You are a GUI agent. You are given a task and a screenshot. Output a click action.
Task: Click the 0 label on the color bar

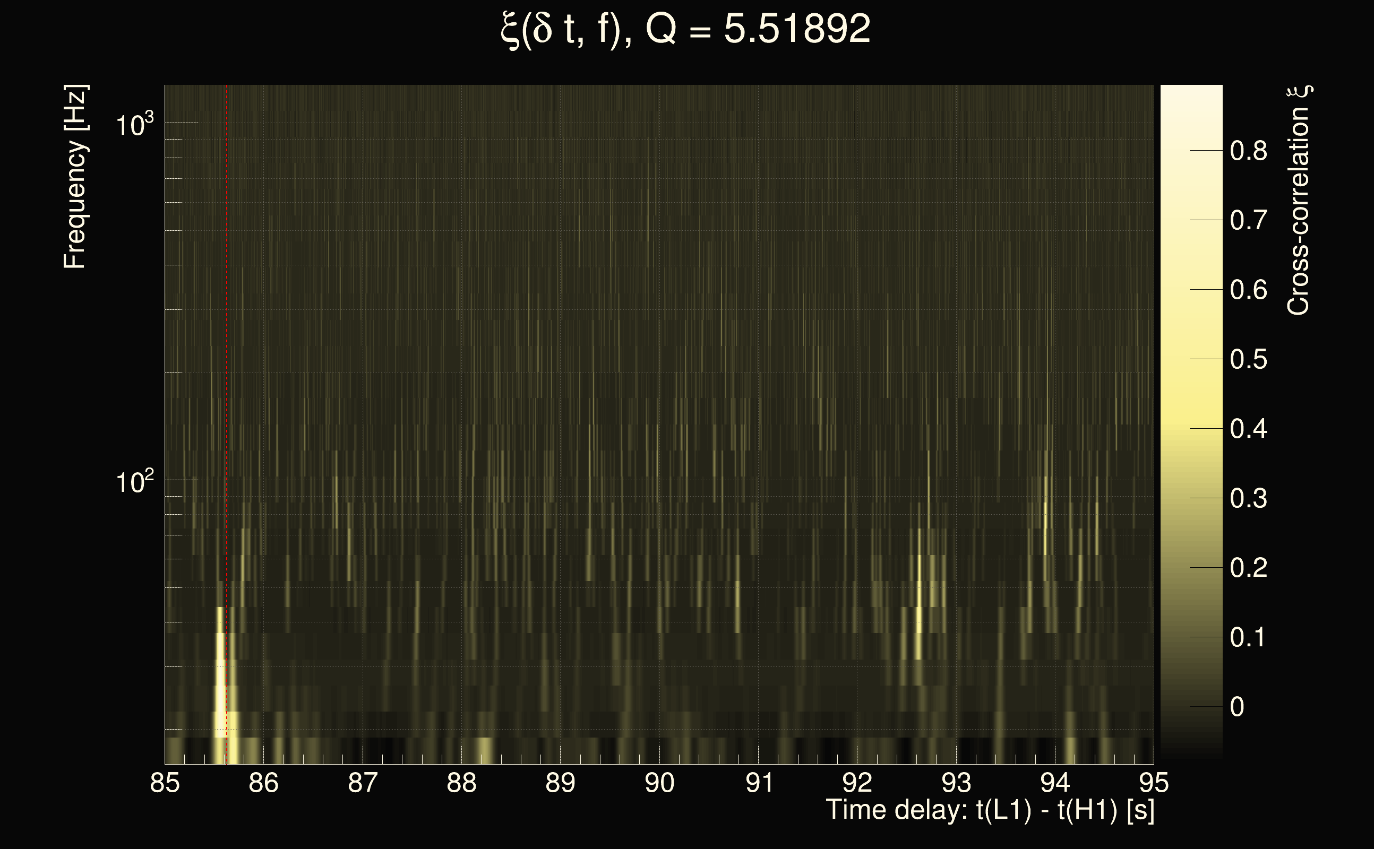[1237, 707]
